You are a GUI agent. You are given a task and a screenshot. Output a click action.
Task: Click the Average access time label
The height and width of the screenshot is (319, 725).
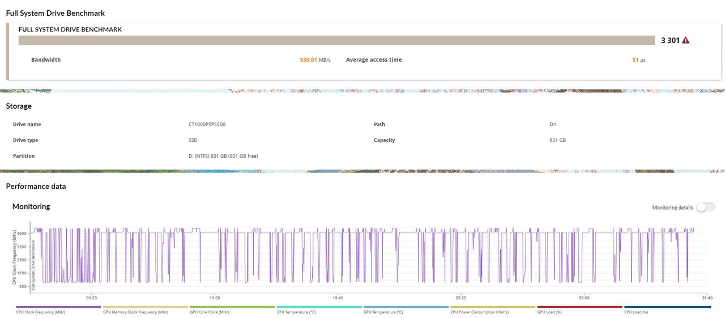coord(374,60)
